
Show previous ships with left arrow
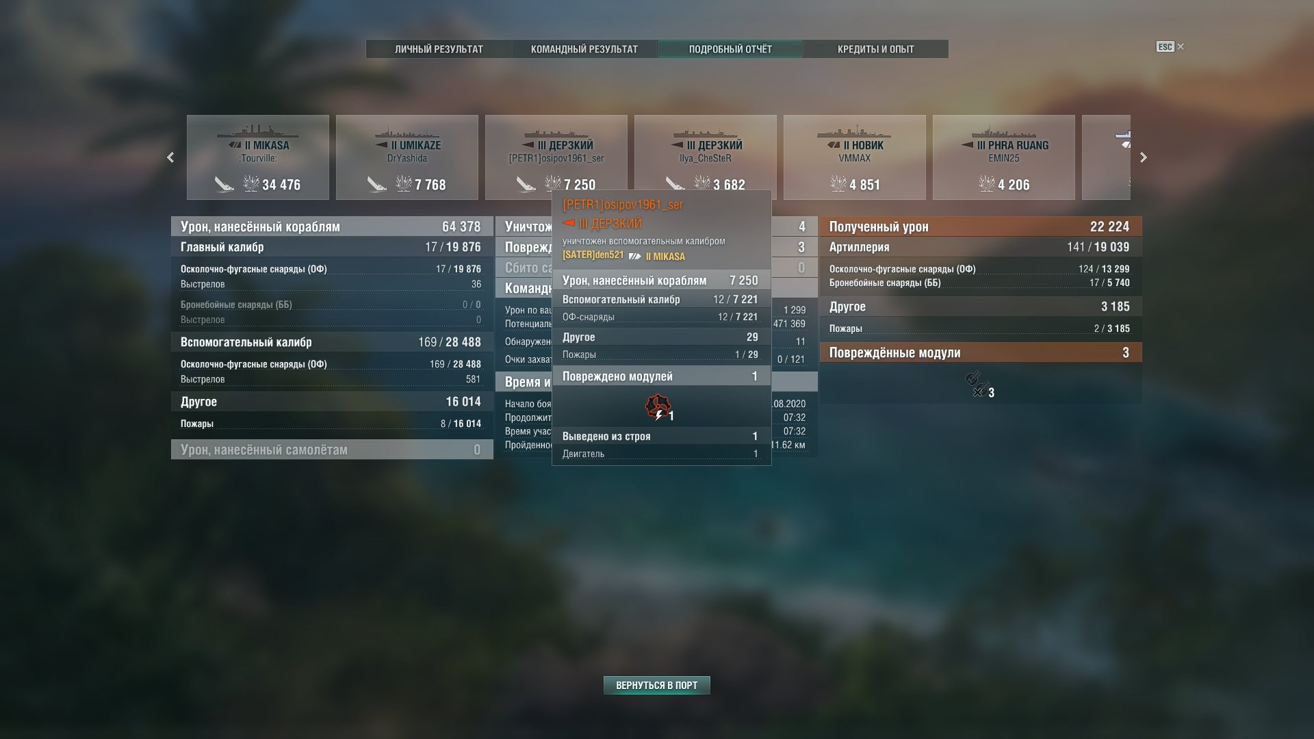[170, 157]
